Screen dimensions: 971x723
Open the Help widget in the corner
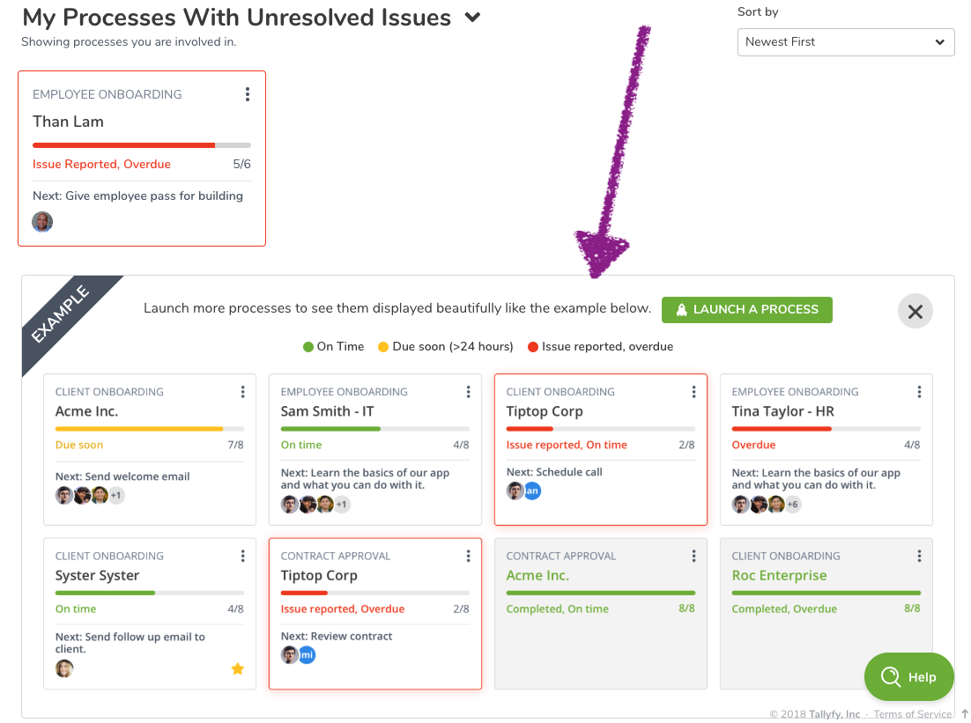click(x=908, y=676)
